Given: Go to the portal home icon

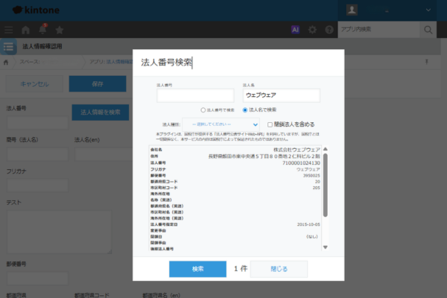Looking at the screenshot, I should 26,30.
